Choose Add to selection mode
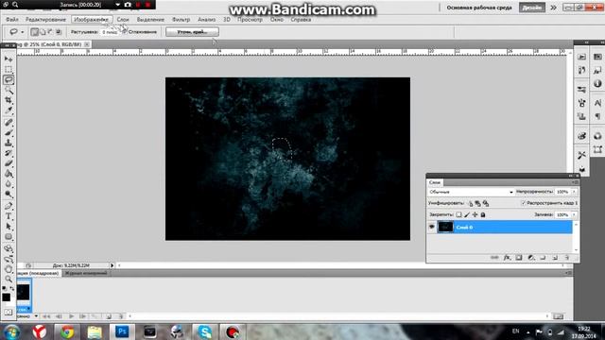 pos(43,32)
